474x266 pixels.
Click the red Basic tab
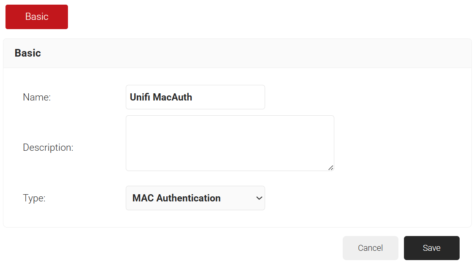point(37,17)
